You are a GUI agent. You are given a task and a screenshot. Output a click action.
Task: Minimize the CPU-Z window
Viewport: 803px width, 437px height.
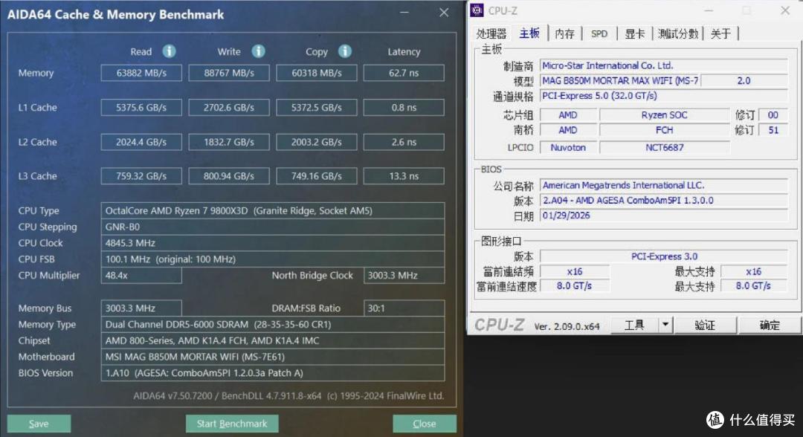click(x=709, y=10)
